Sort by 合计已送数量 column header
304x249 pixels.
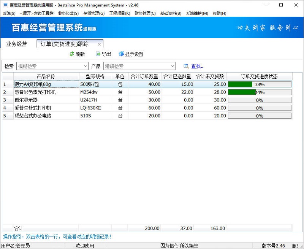(x=177, y=76)
